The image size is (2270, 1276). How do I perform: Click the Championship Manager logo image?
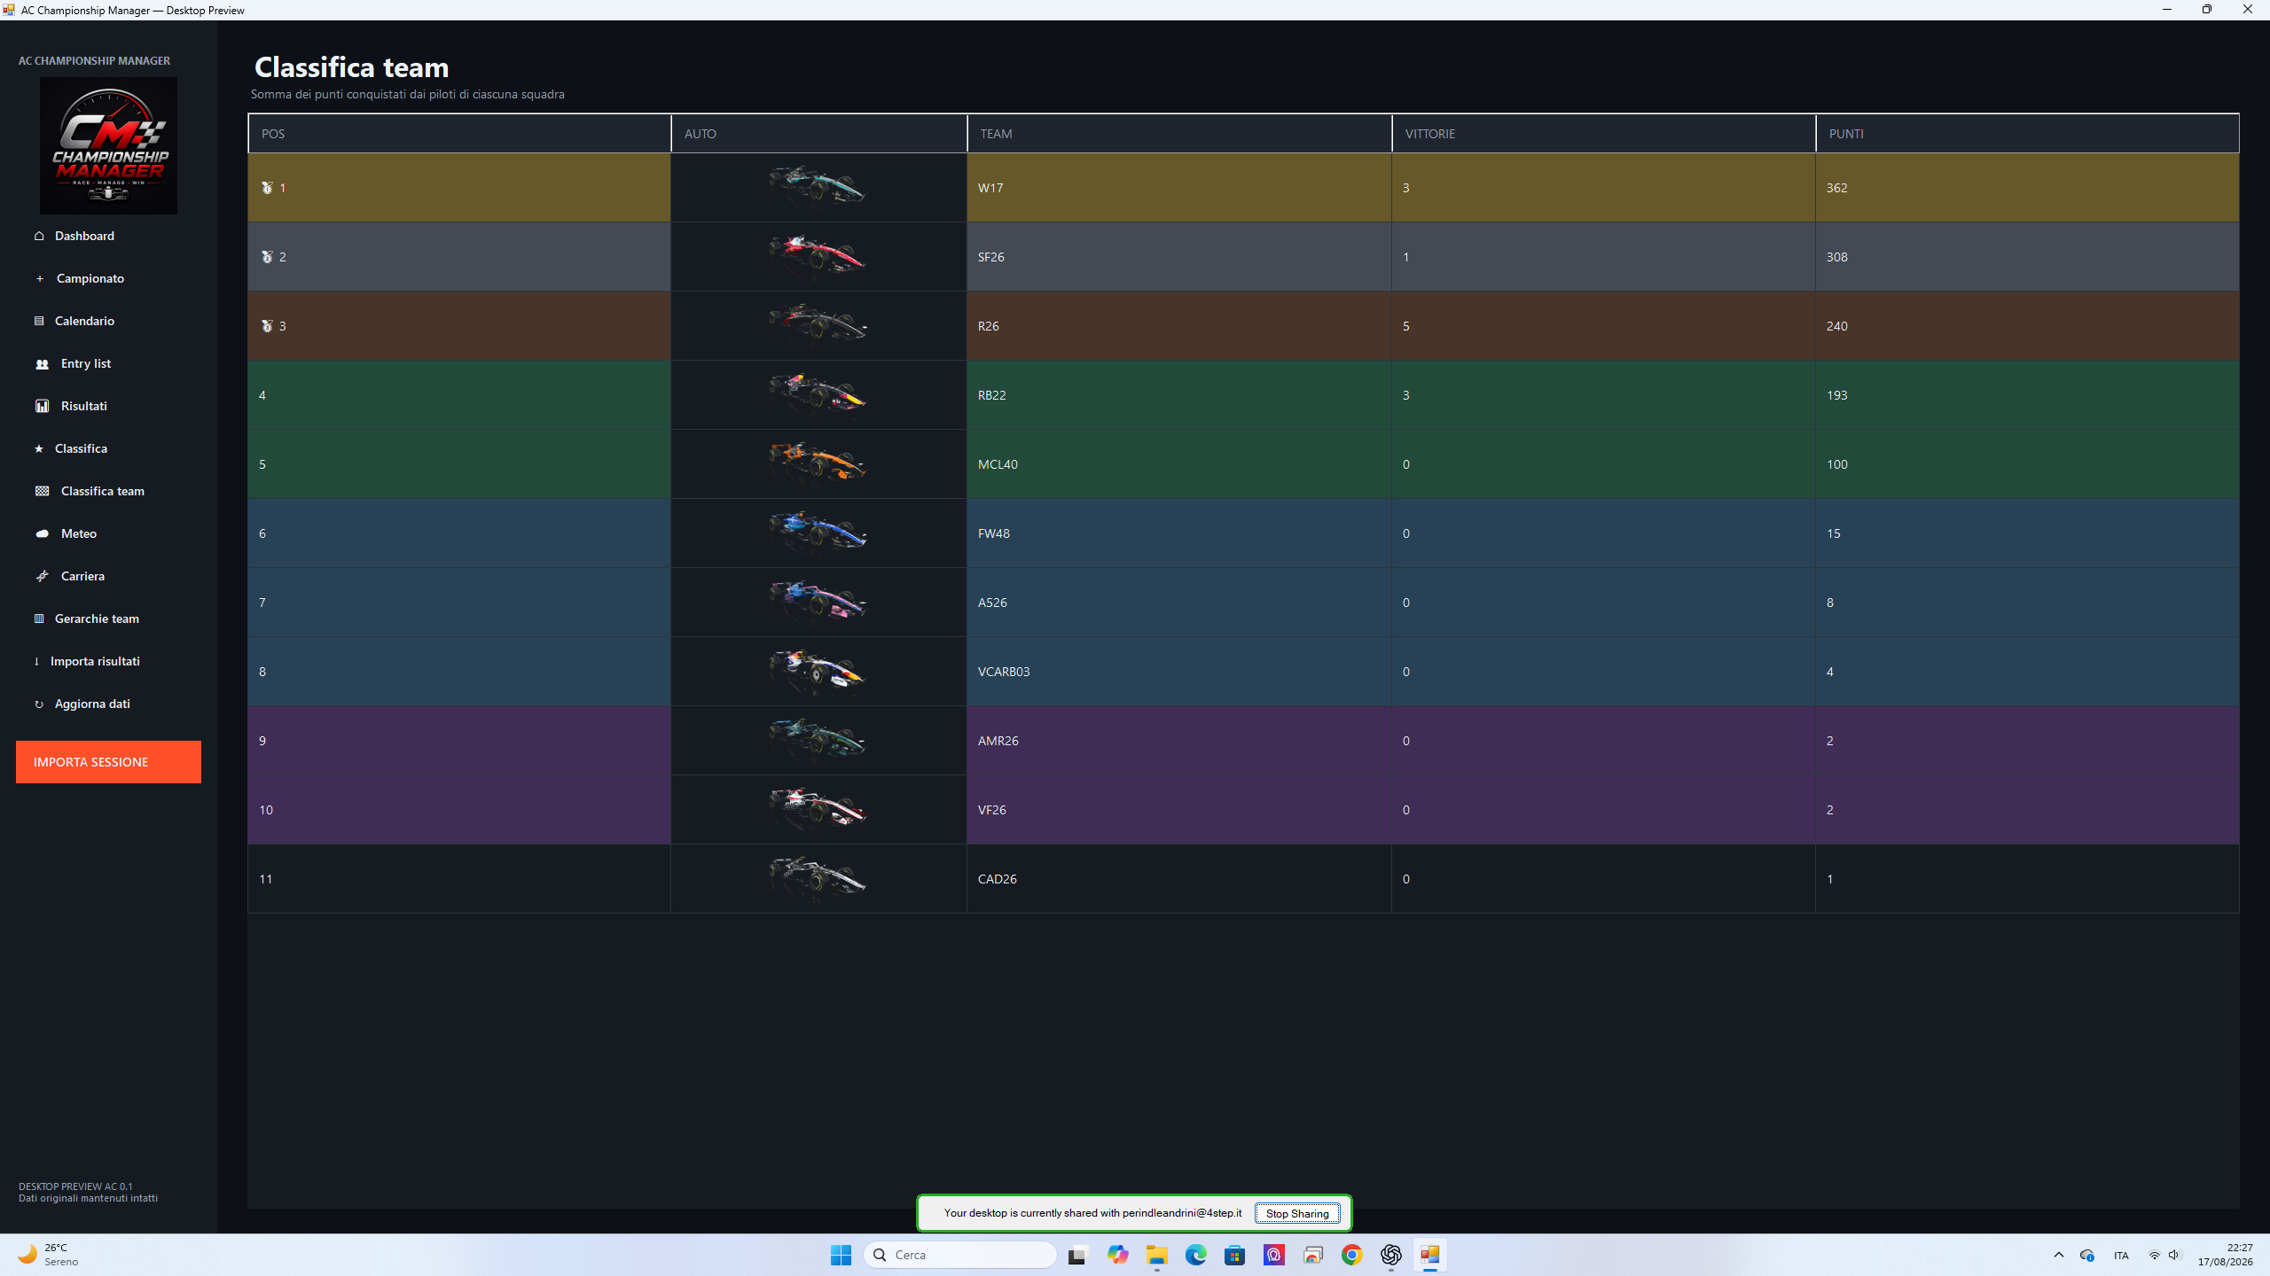[108, 145]
